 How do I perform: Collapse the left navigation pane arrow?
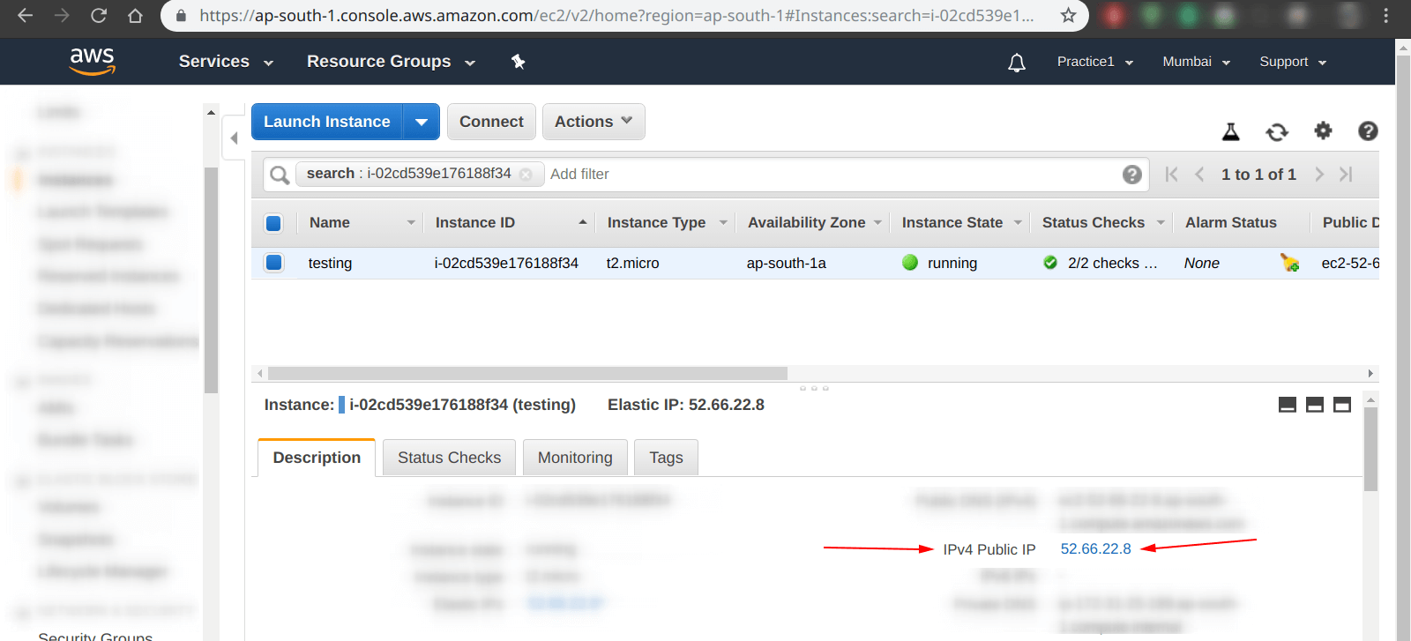tap(234, 138)
